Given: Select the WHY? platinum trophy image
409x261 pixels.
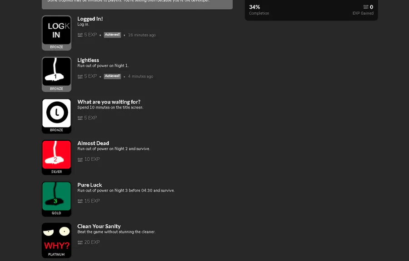Looking at the screenshot, I should (x=56, y=238).
